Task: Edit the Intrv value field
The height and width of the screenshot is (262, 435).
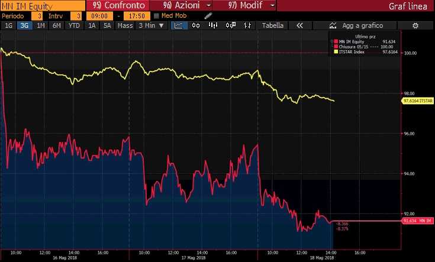Action: tap(76, 16)
